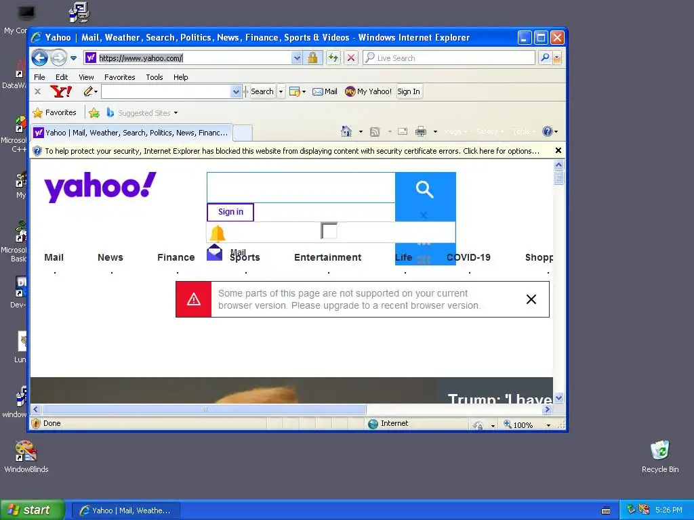
Task: Click the Yahoo Y! toolbar logo
Action: [x=61, y=91]
